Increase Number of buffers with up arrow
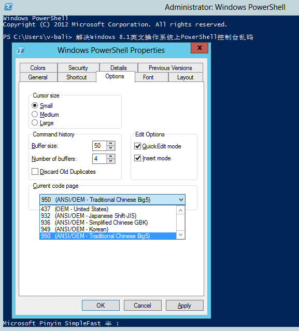Screen dimensions: 299x331 click(111, 157)
